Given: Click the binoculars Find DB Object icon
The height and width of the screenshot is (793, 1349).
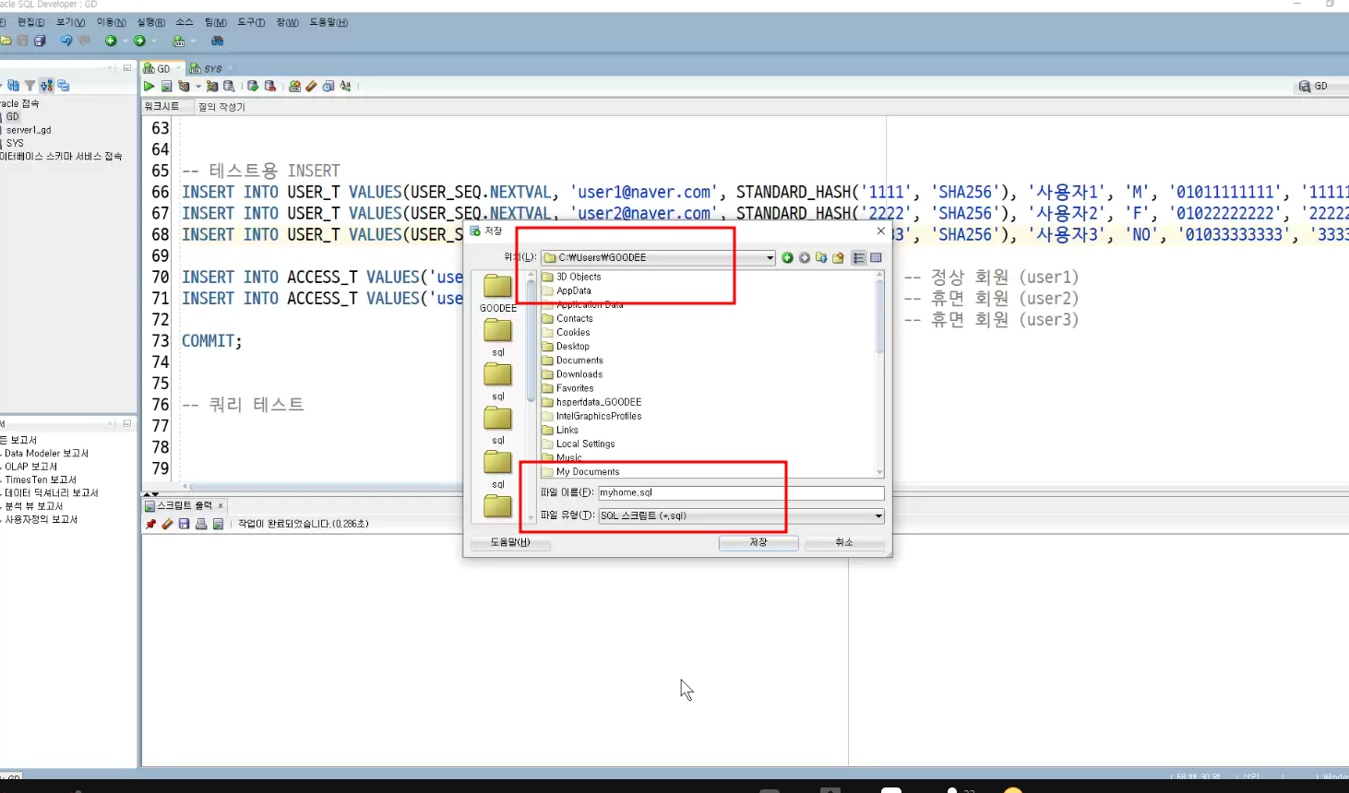Looking at the screenshot, I should [x=217, y=41].
